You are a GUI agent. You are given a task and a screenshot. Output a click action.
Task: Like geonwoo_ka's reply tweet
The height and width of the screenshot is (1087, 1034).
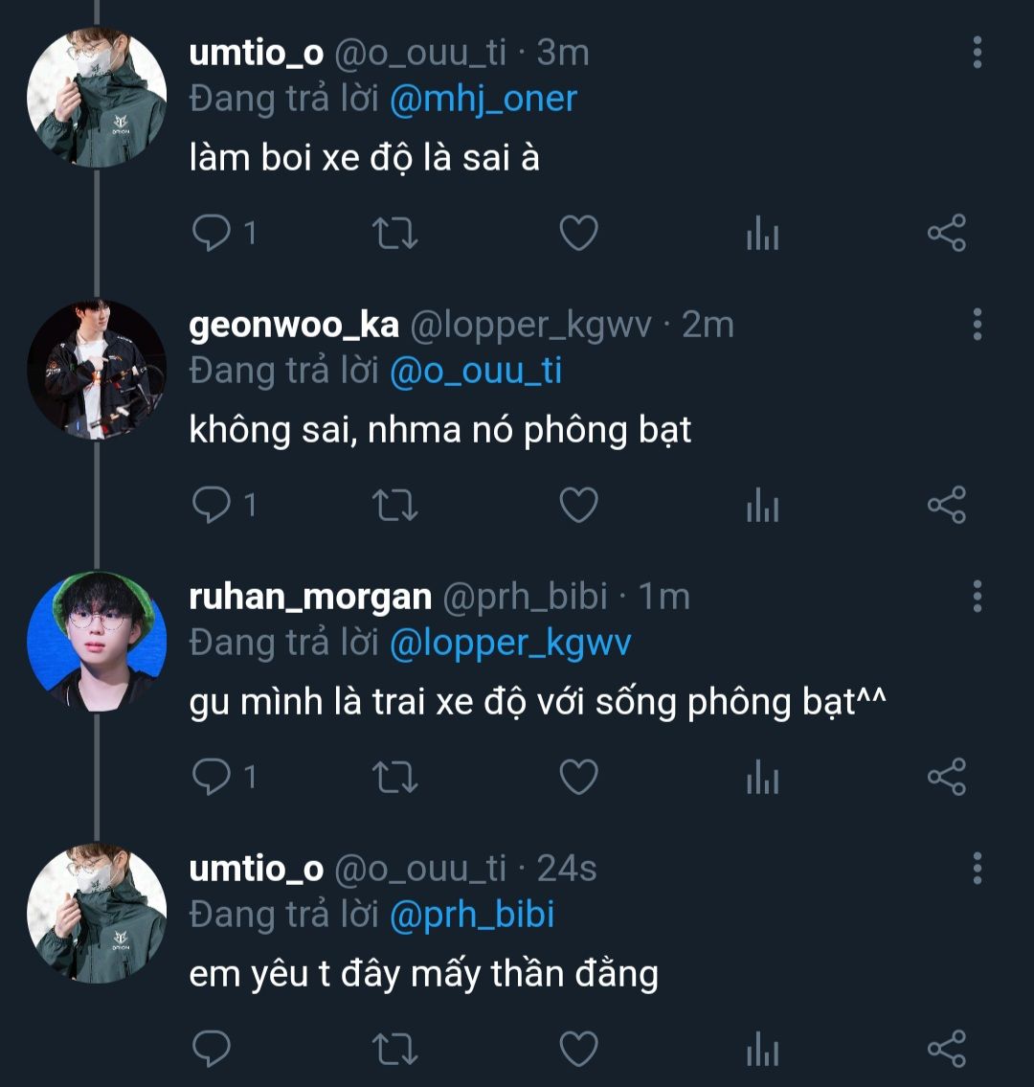pos(578,506)
